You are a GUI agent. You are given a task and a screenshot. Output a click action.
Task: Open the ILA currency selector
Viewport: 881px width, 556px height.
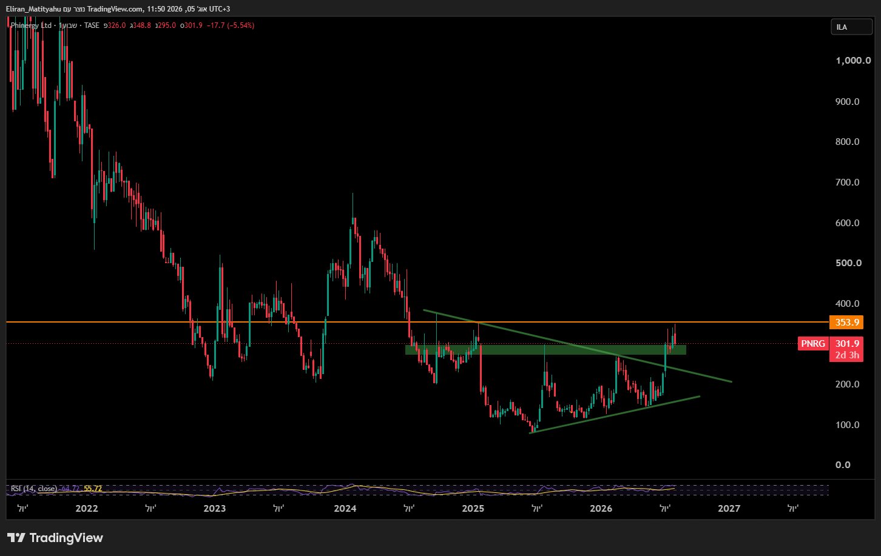coord(851,27)
